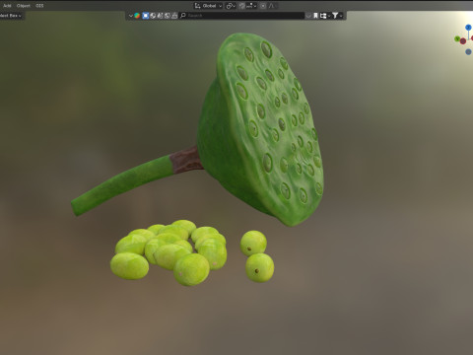Screen dimensions: 473x355
Task: Open the funnel filter dropdown
Action: 337,16
